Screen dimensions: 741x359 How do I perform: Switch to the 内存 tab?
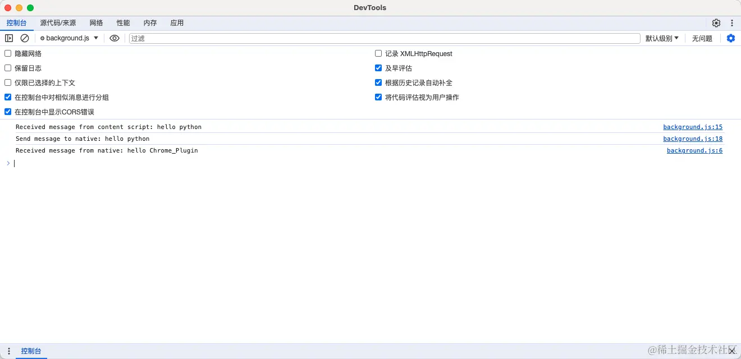click(x=150, y=23)
